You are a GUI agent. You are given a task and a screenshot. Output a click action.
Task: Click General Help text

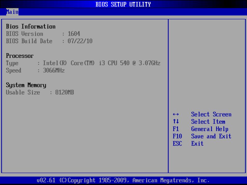(210, 129)
